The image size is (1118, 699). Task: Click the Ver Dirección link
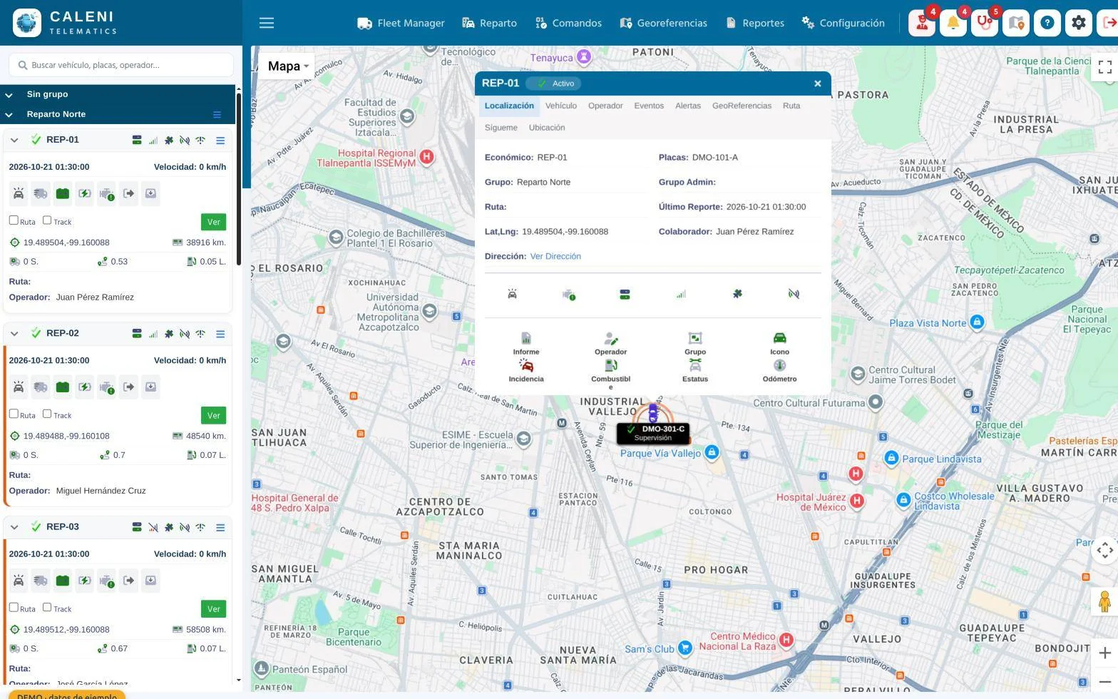click(555, 256)
